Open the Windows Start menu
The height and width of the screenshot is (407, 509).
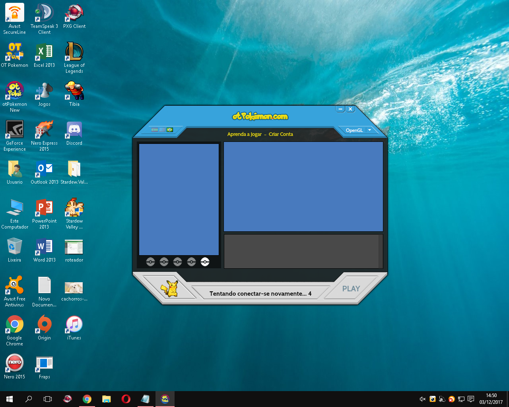pyautogui.click(x=10, y=399)
